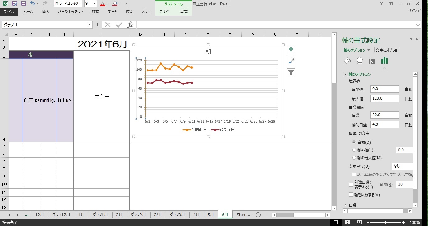The height and width of the screenshot is (226, 428).
Task: Open the fill color dropdown arrow
Action: [x=120, y=3]
